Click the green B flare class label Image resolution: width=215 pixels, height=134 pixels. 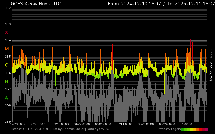tap(6, 81)
